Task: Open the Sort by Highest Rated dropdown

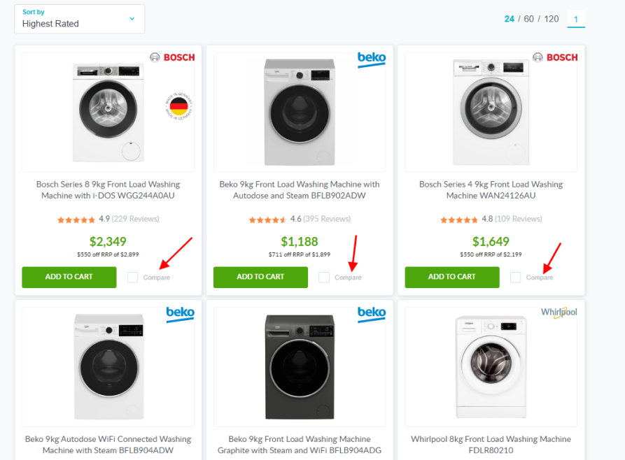Action: click(79, 19)
